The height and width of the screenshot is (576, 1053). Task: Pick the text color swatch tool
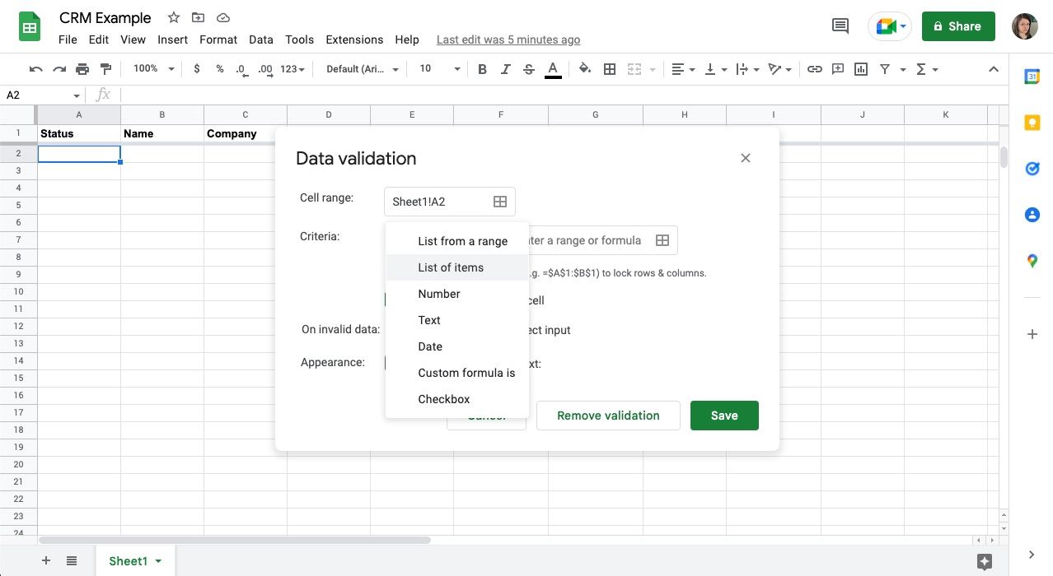(x=553, y=69)
